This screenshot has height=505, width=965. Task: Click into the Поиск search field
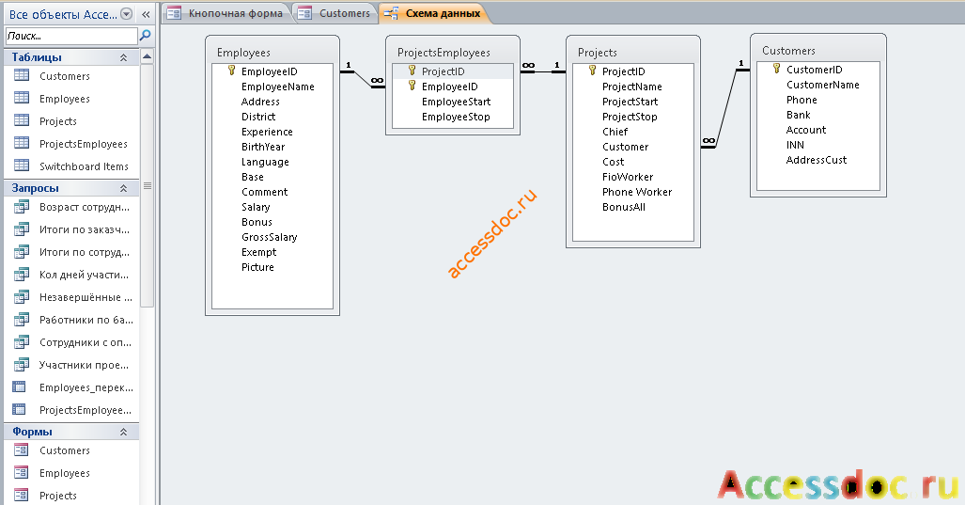coord(71,36)
